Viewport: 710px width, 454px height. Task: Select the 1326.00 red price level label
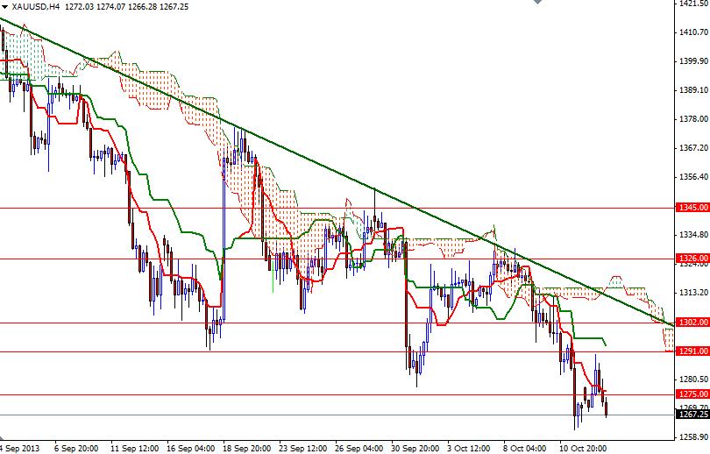[x=692, y=258]
